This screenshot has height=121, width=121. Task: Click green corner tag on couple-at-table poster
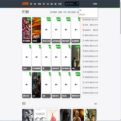pyautogui.click(x=78, y=46)
